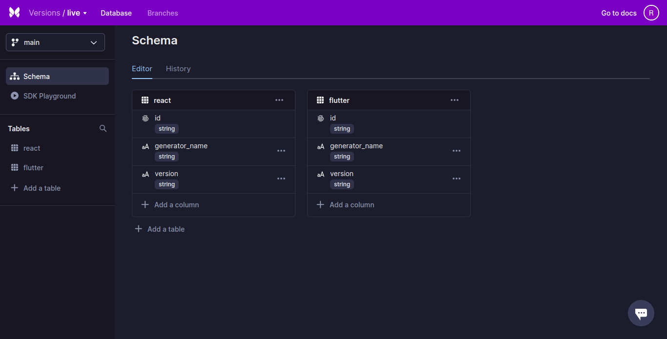The image size is (667, 339).
Task: Click the fingerprint icon of flutter id
Action: (x=320, y=119)
